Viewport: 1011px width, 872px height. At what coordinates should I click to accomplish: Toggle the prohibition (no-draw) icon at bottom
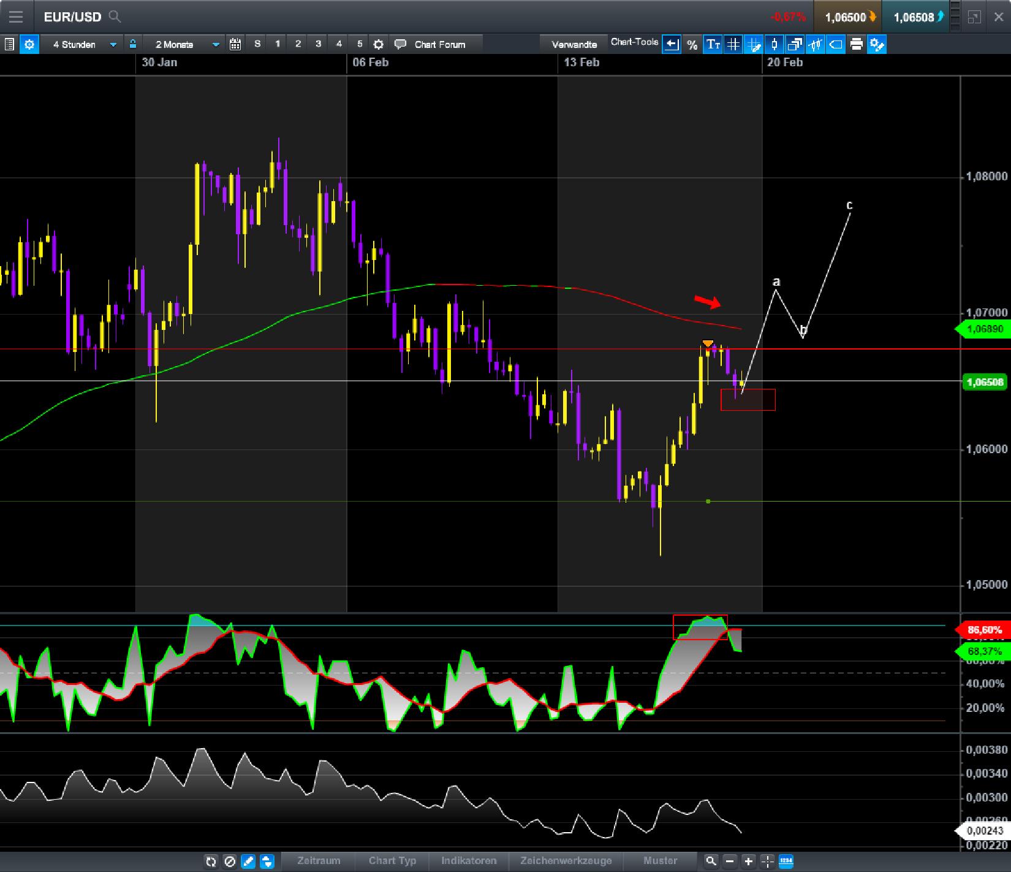(230, 862)
